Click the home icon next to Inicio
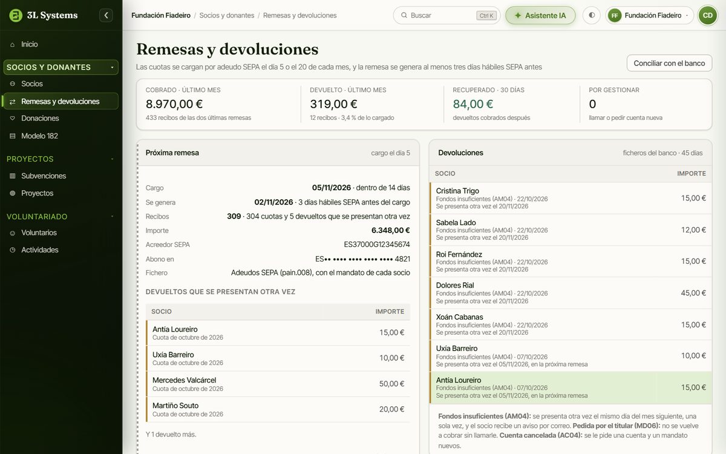This screenshot has width=726, height=454. tap(13, 44)
